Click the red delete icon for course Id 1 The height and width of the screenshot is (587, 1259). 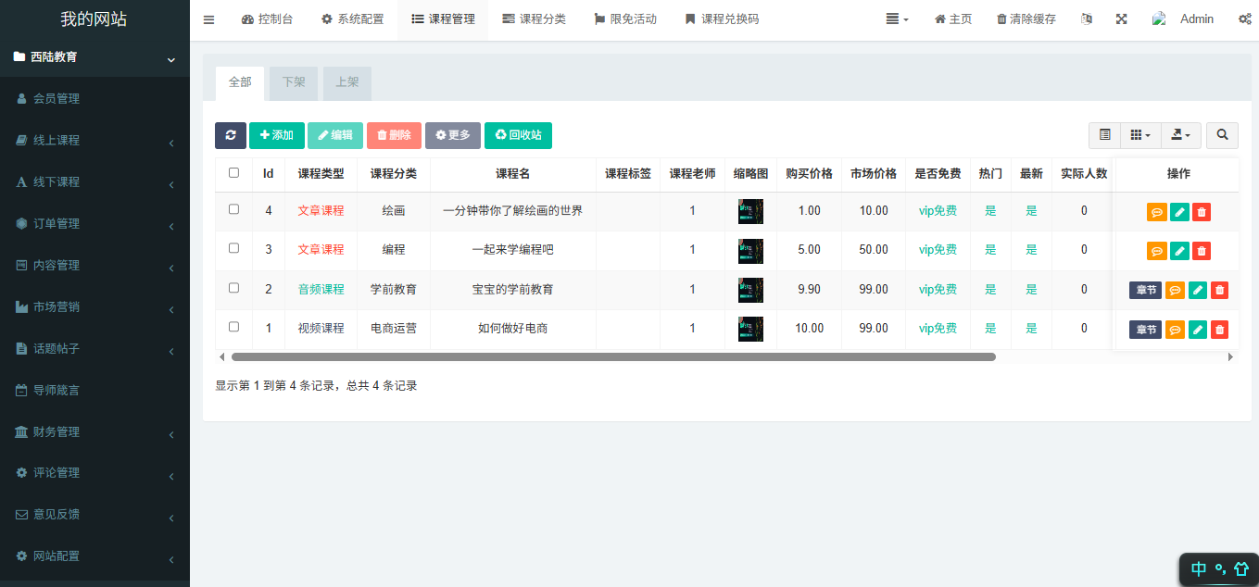click(1219, 329)
